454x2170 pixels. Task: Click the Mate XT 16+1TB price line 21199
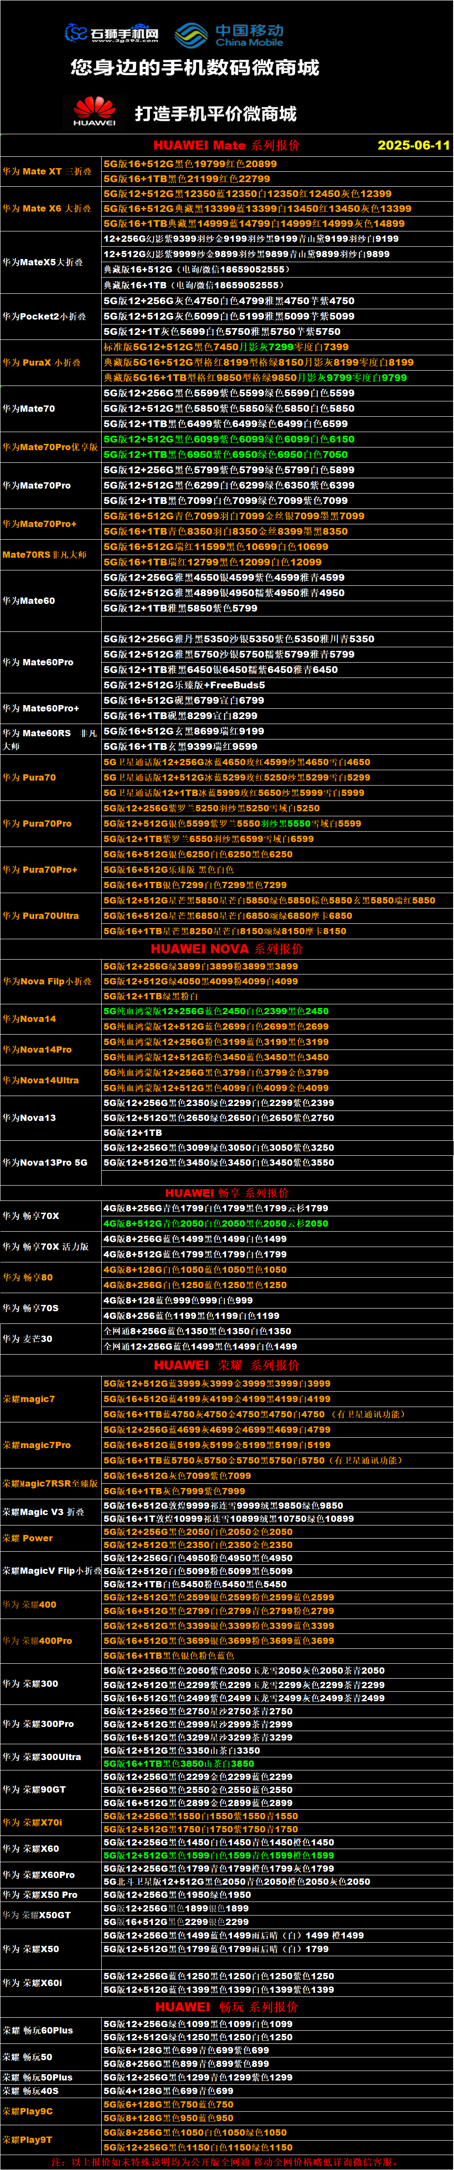(x=187, y=179)
